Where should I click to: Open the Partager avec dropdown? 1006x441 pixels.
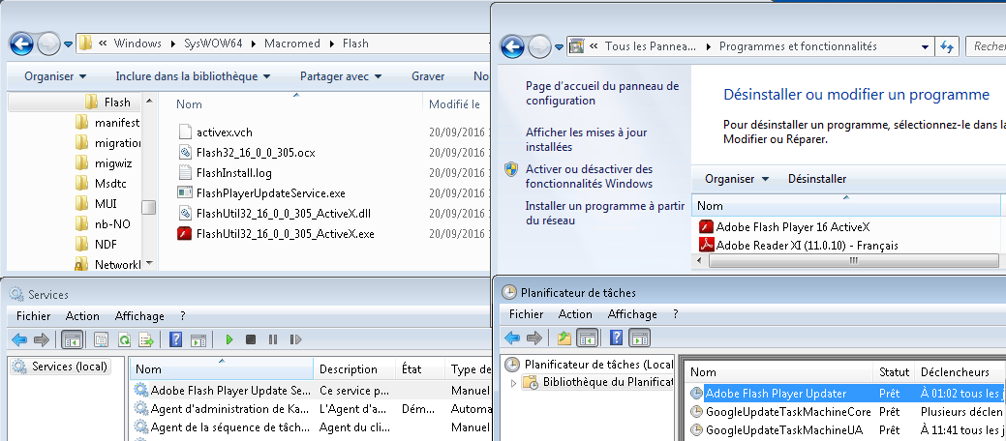pos(341,76)
